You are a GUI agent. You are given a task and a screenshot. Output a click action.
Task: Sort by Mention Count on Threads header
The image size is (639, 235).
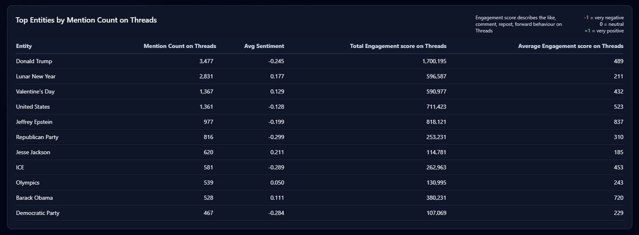(180, 46)
